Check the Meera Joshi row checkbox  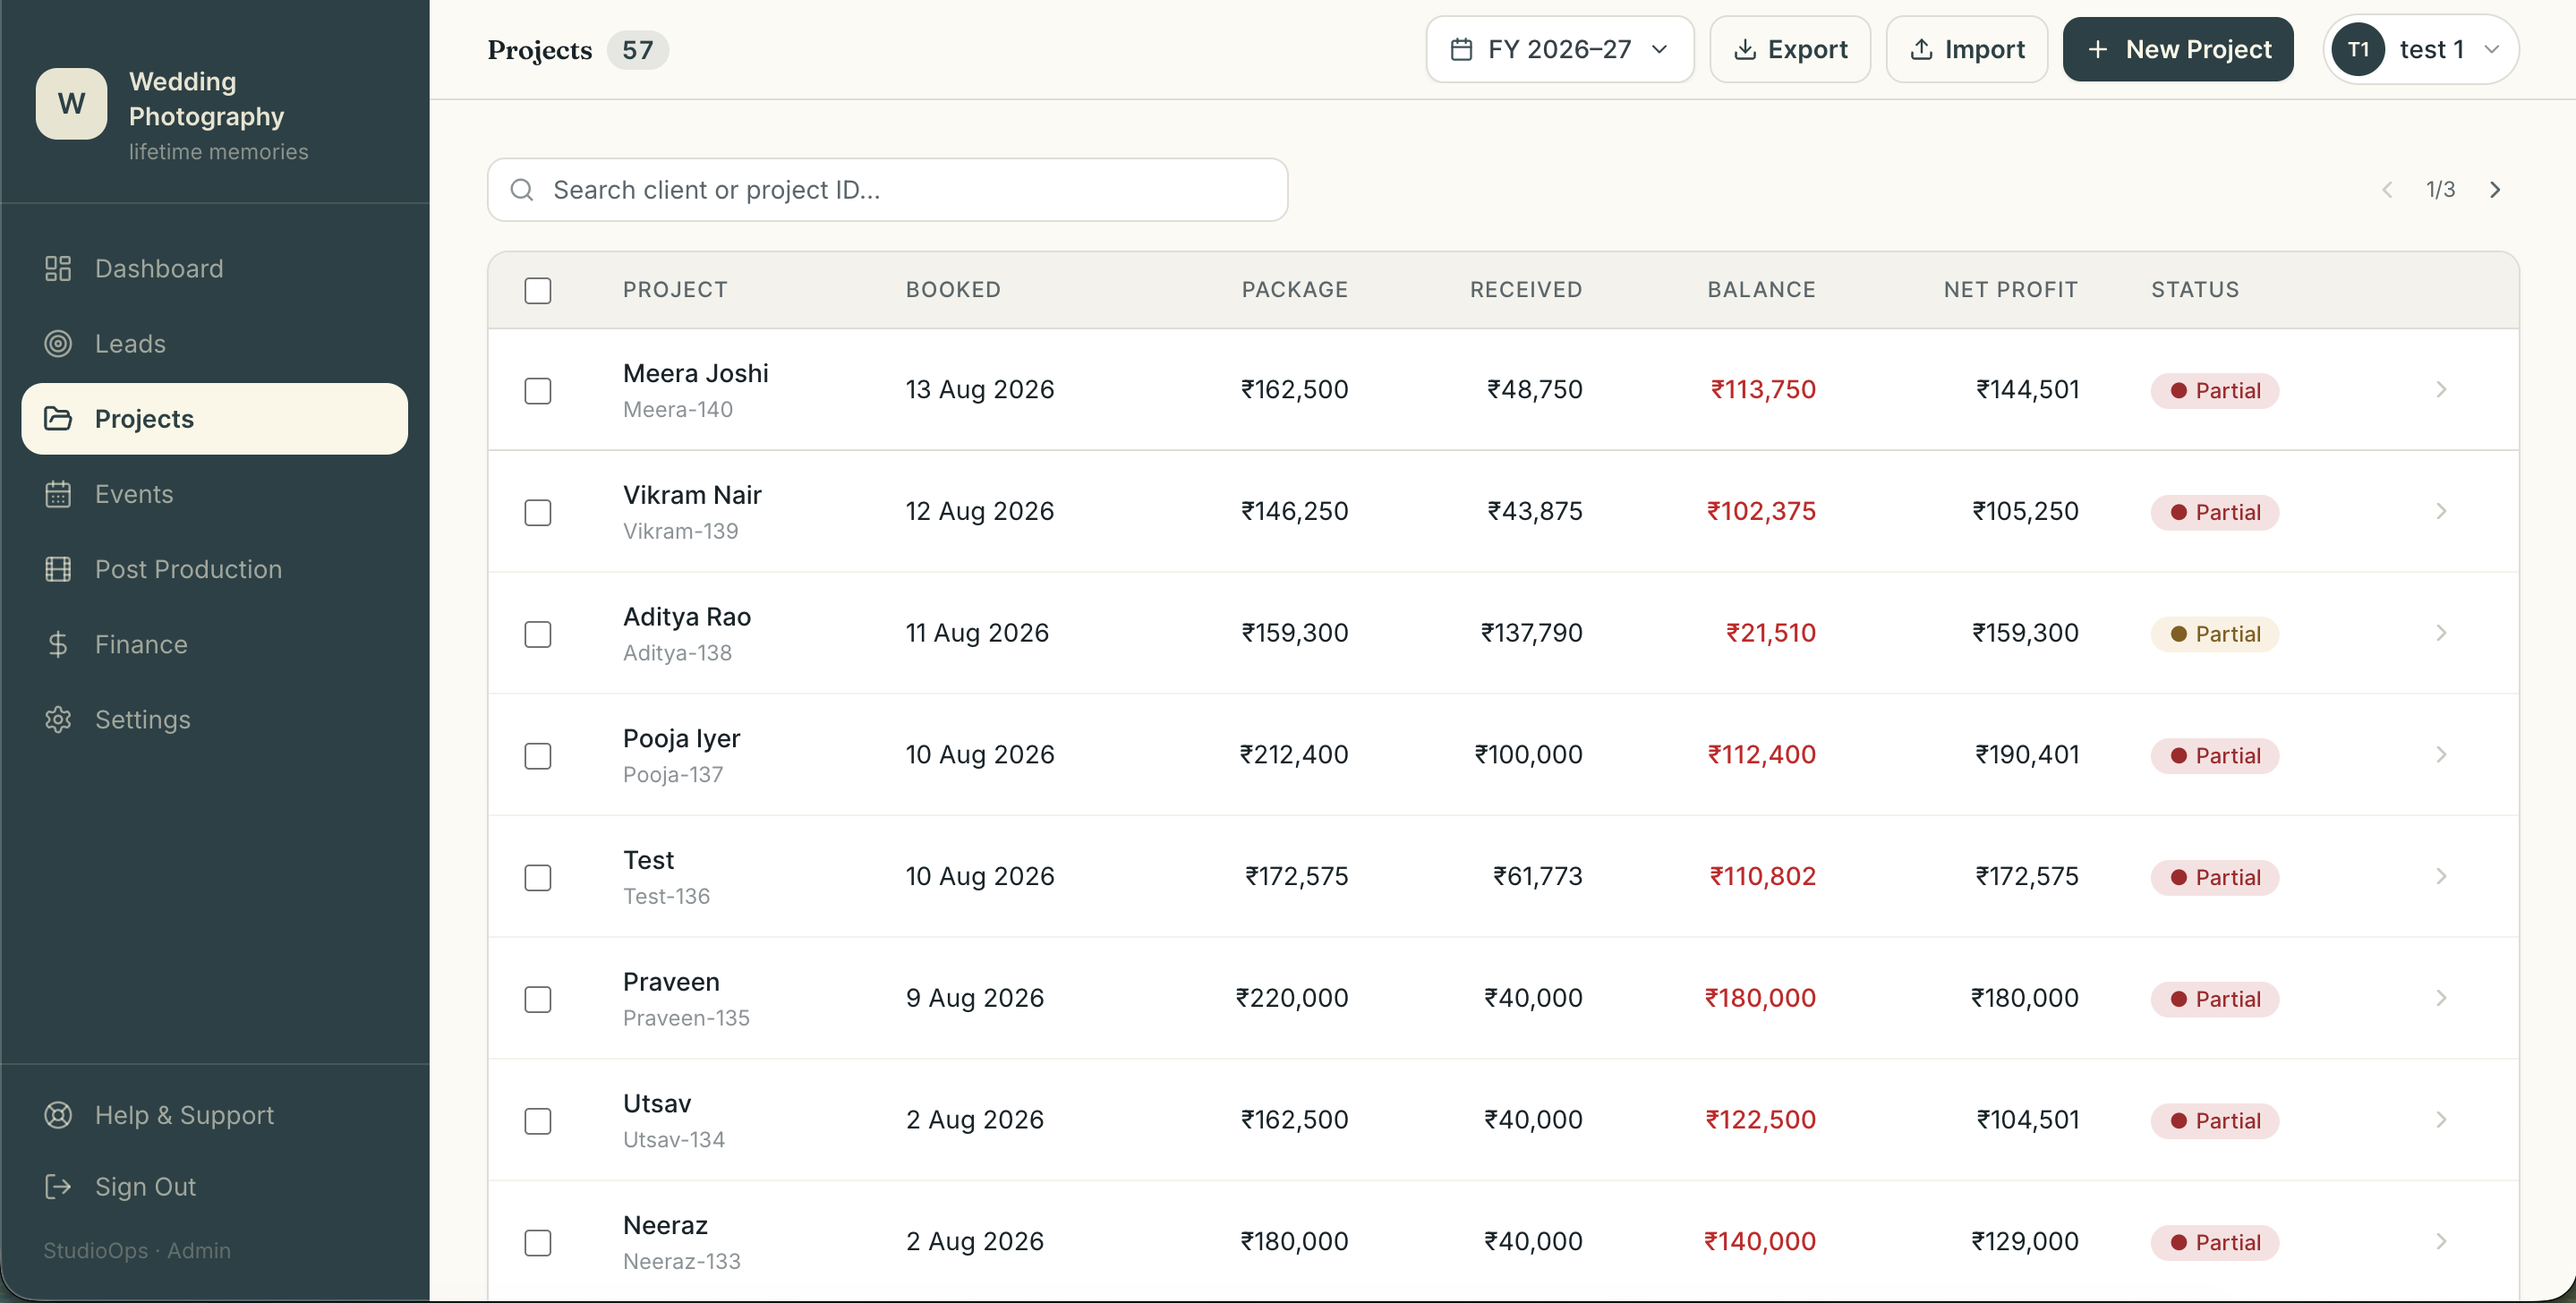point(538,390)
